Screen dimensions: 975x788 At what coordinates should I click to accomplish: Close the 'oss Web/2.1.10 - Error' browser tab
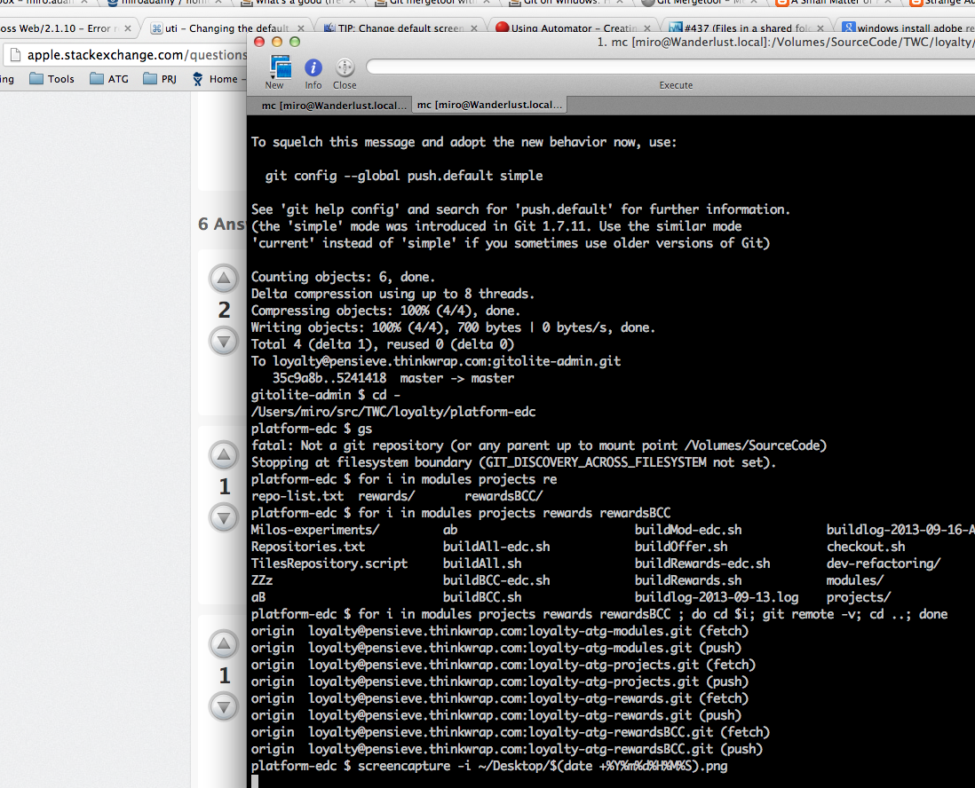pyautogui.click(x=128, y=28)
